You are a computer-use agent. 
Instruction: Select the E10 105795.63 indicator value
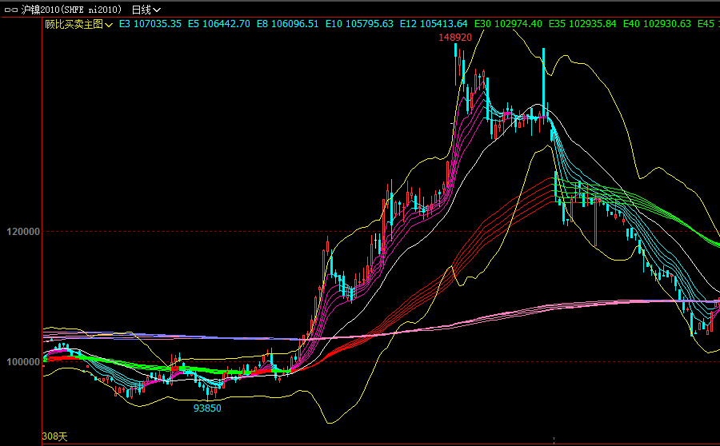click(x=359, y=24)
